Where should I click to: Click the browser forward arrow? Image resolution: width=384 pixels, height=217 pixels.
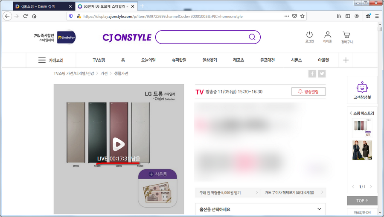click(x=16, y=16)
